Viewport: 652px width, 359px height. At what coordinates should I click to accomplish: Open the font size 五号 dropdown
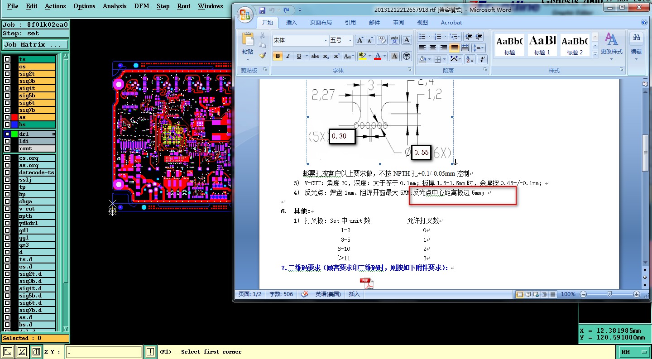coord(350,40)
